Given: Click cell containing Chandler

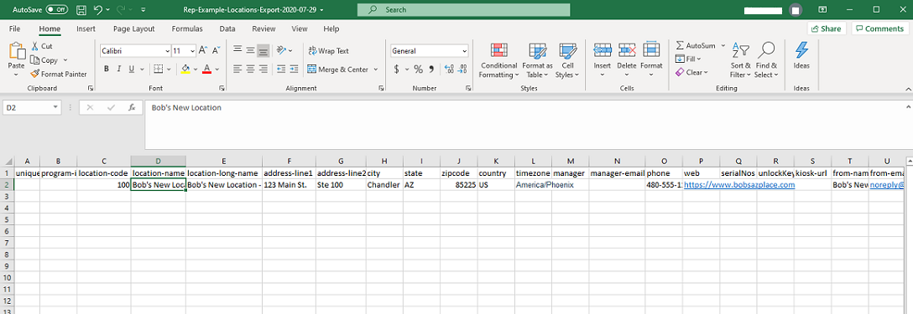Looking at the screenshot, I should (x=383, y=184).
